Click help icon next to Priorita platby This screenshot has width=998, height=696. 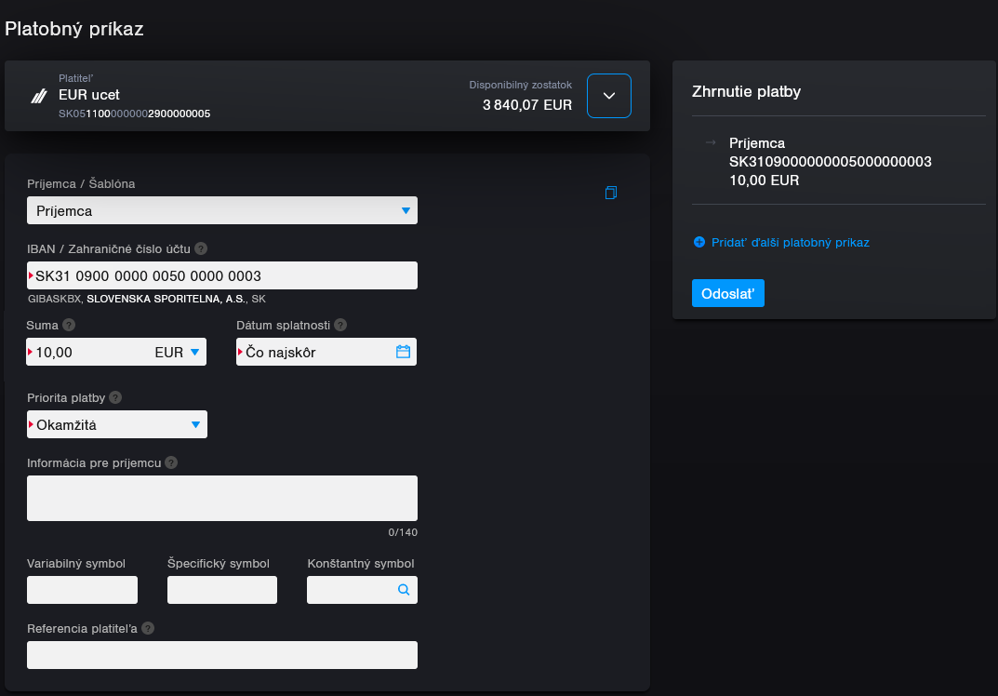115,397
